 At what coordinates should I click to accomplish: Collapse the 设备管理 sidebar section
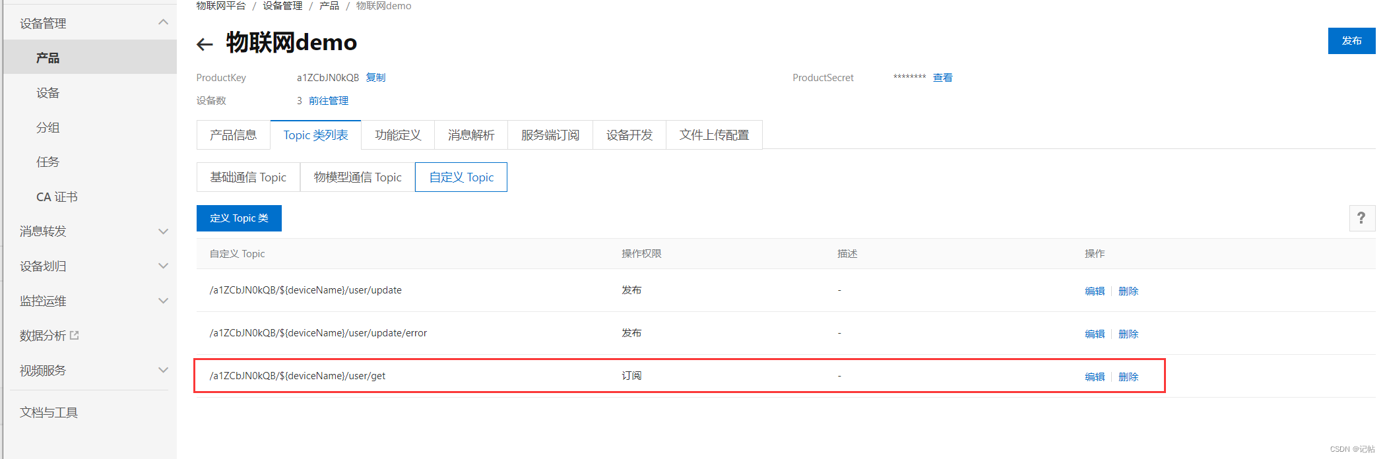click(164, 23)
